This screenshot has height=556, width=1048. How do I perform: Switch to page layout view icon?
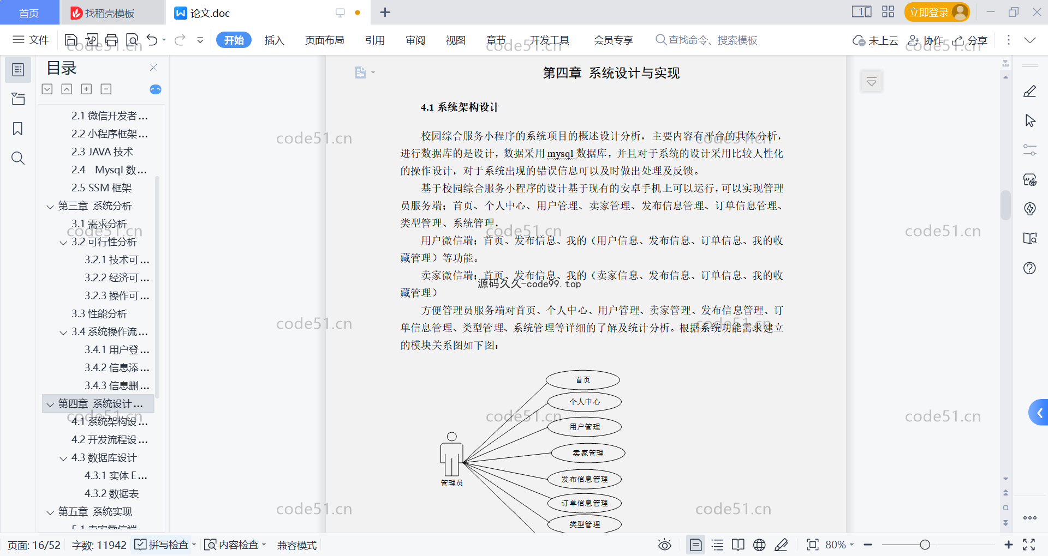click(695, 545)
